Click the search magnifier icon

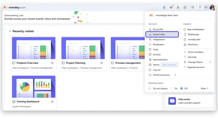(193, 7)
